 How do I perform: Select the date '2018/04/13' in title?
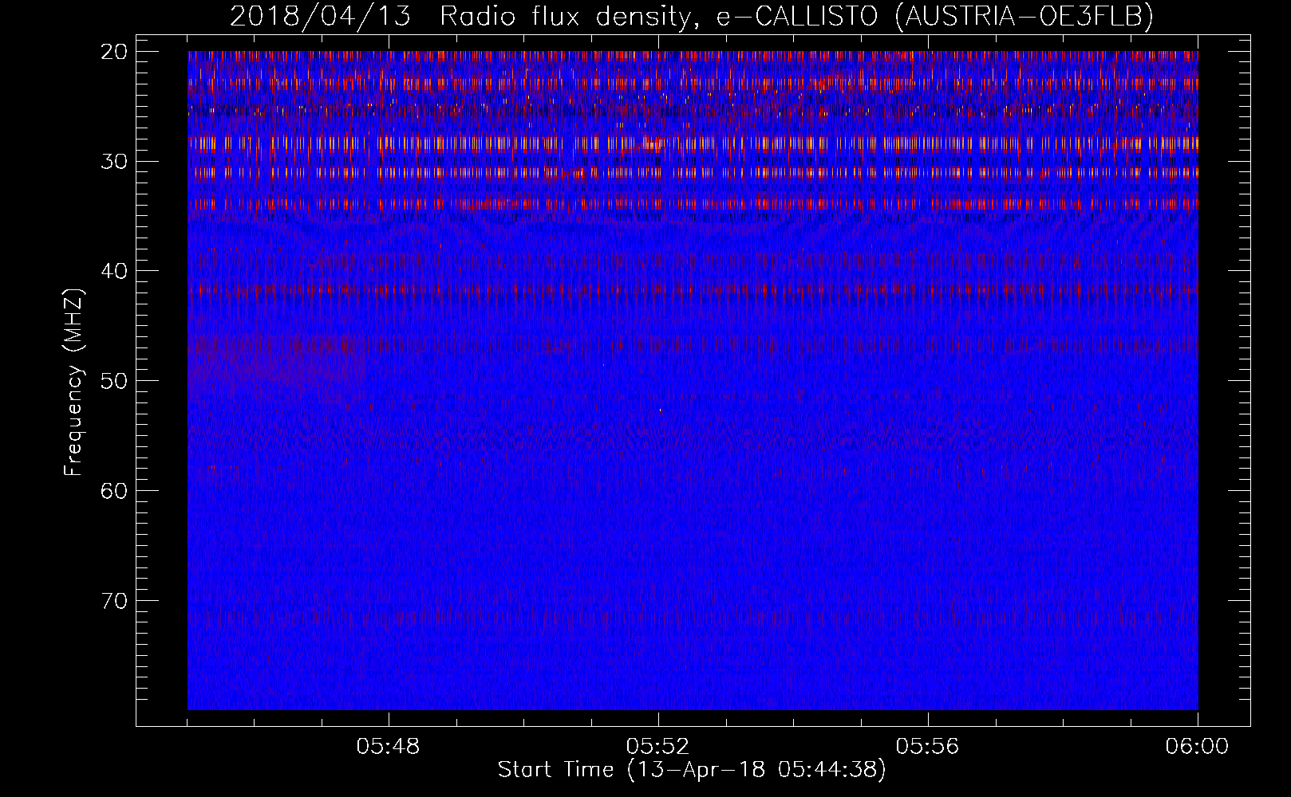tap(321, 16)
